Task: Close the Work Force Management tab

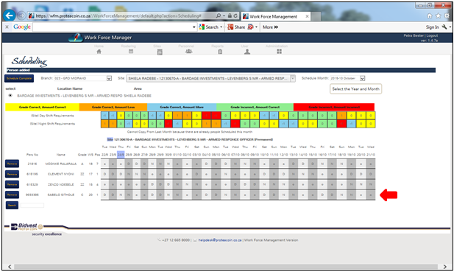Action: point(307,16)
